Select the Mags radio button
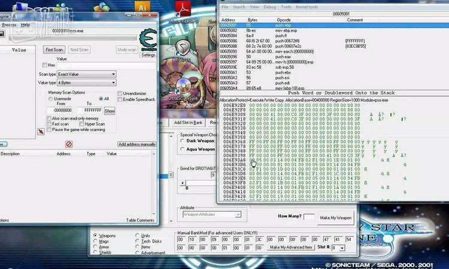The image size is (449, 269). coord(96,241)
